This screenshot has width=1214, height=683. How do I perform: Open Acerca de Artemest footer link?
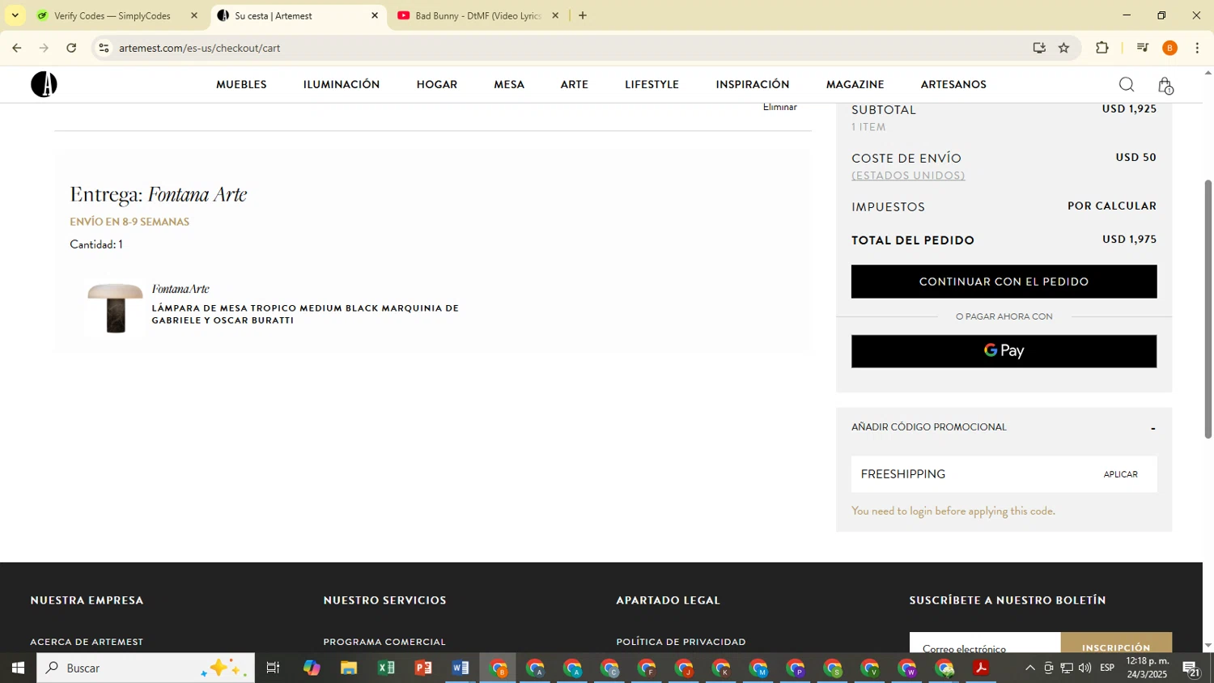click(87, 642)
